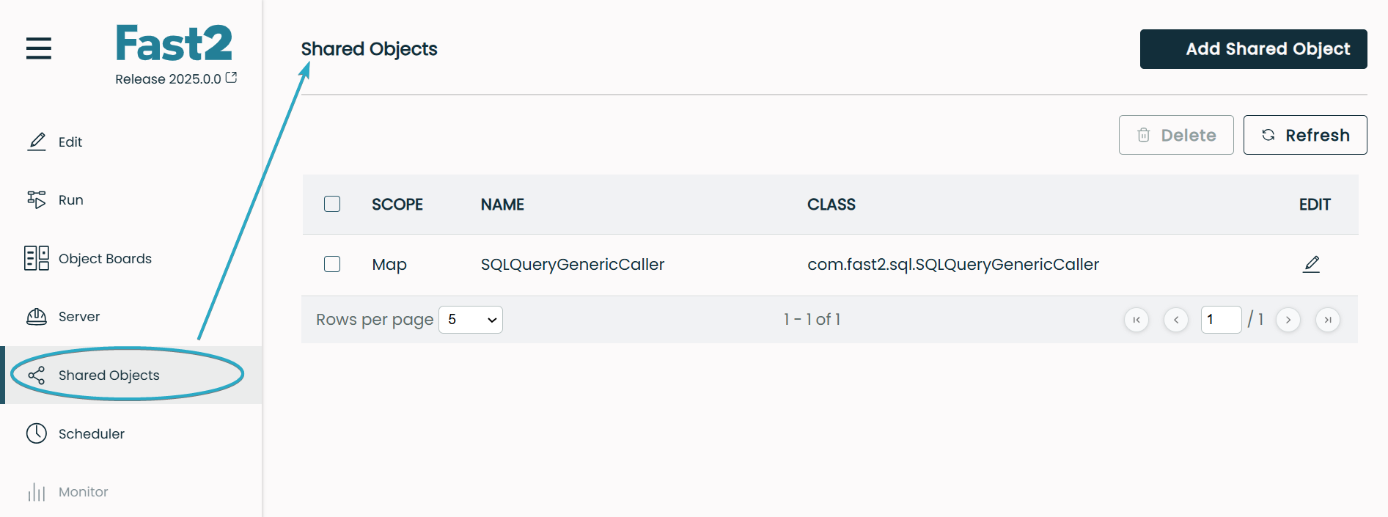
Task: Open the Rows per page dropdown
Action: [x=470, y=320]
